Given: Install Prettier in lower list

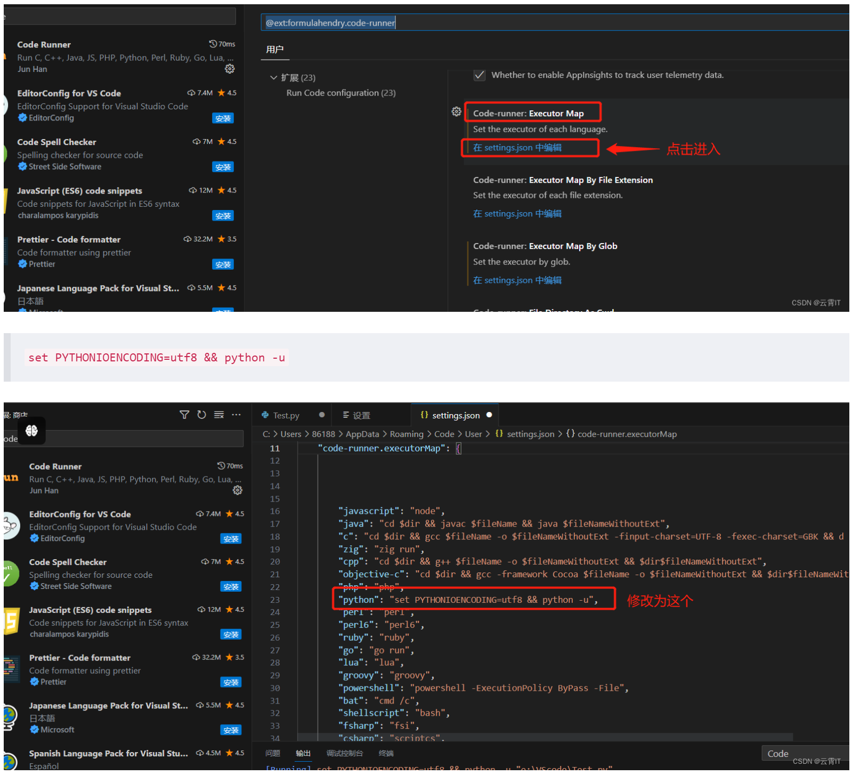Looking at the screenshot, I should pos(231,682).
